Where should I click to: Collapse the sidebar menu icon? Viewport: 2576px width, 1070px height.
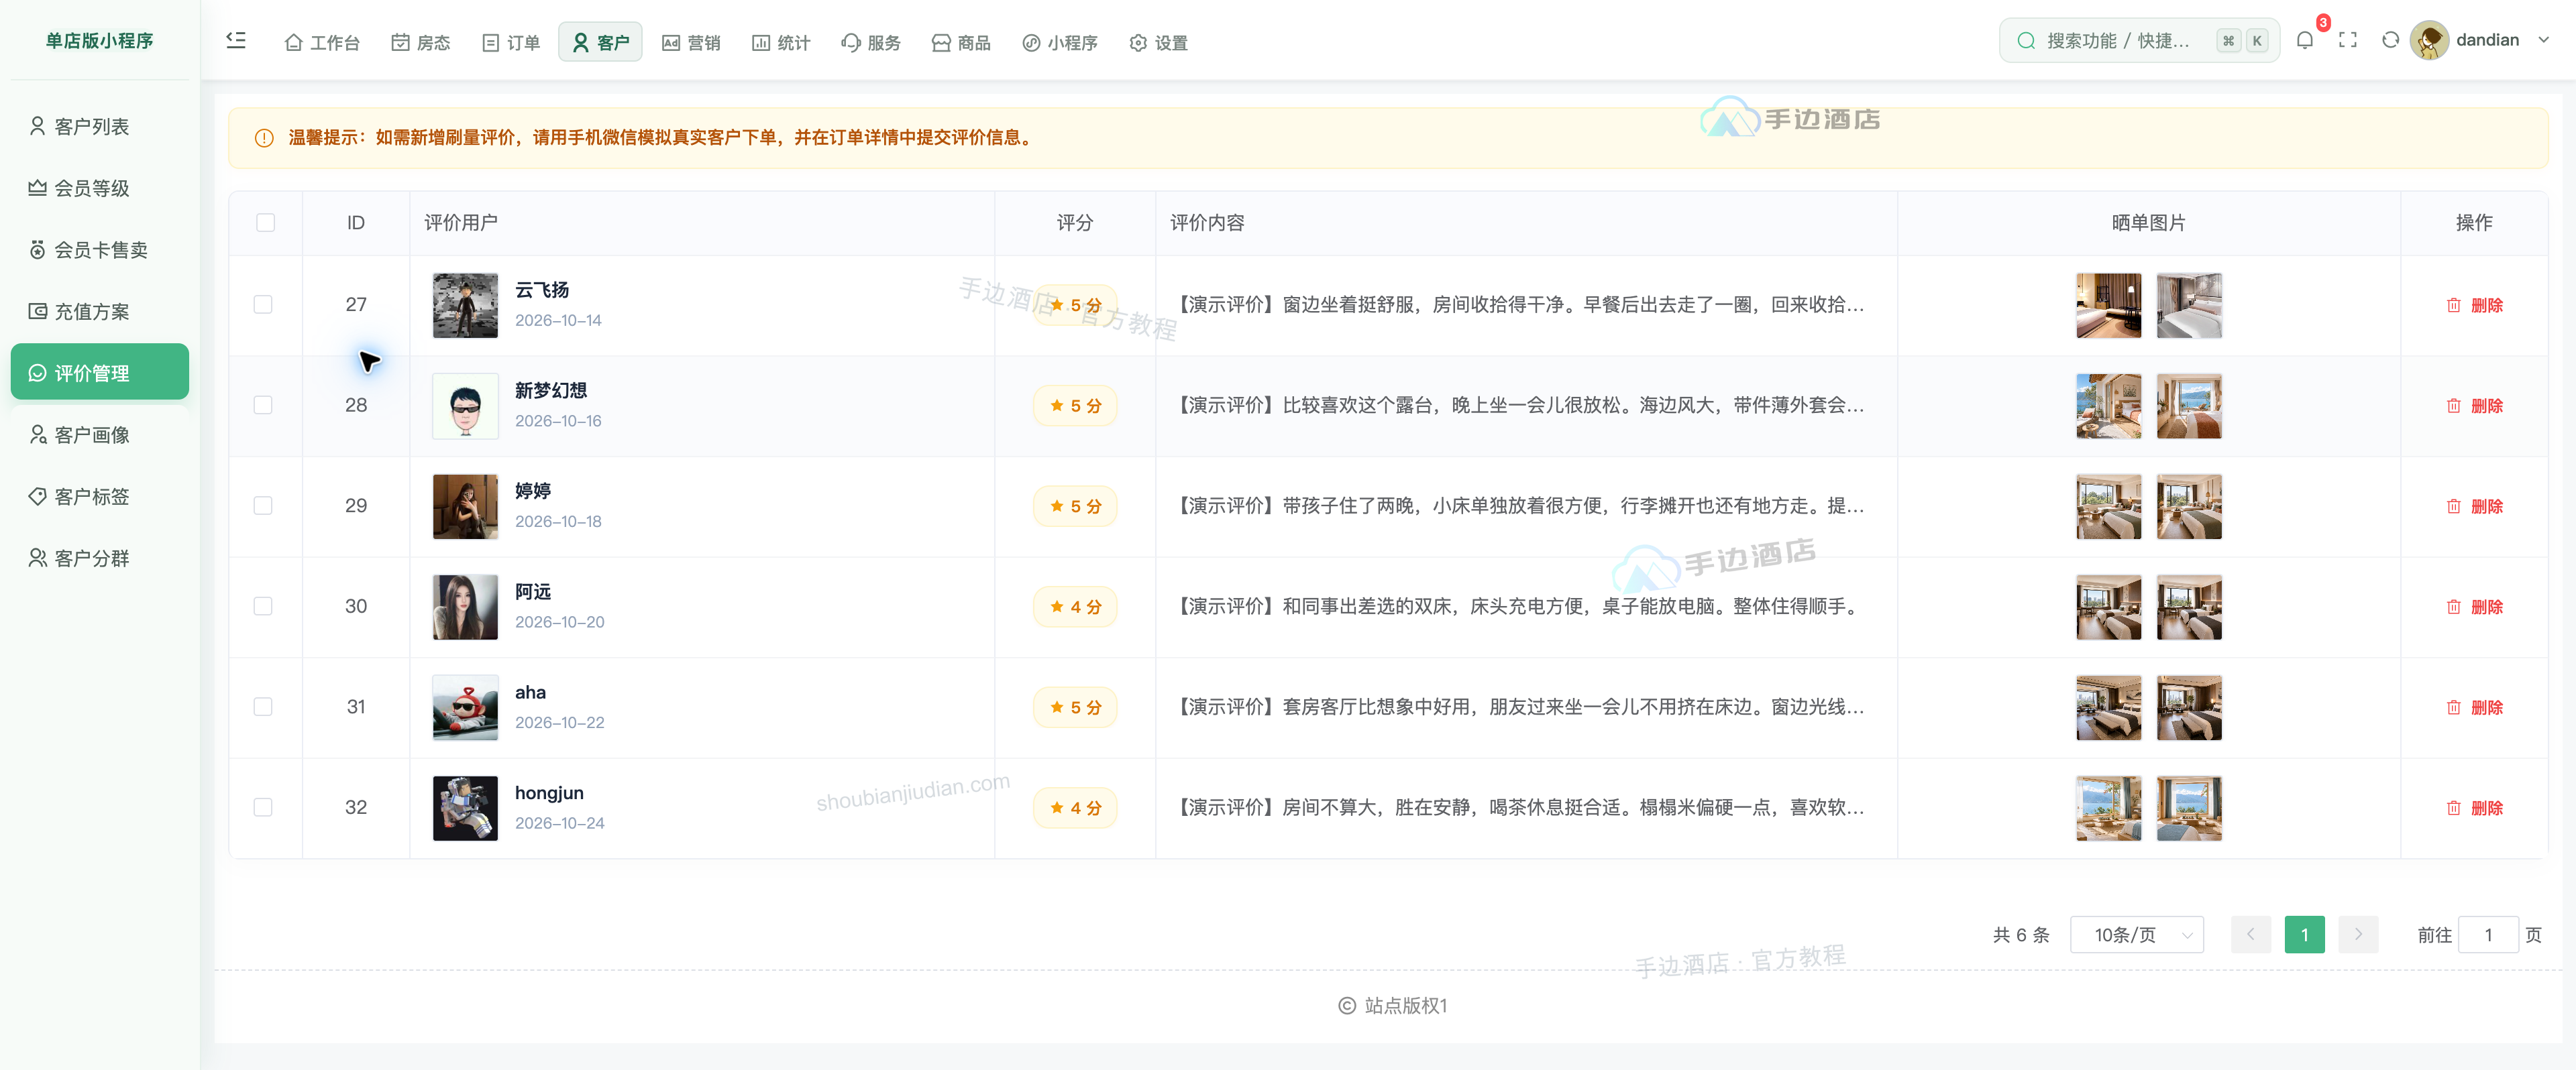pyautogui.click(x=236, y=40)
